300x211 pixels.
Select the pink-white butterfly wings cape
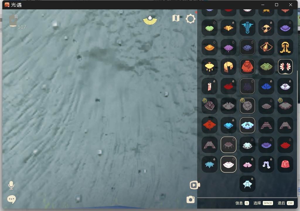(x=285, y=67)
